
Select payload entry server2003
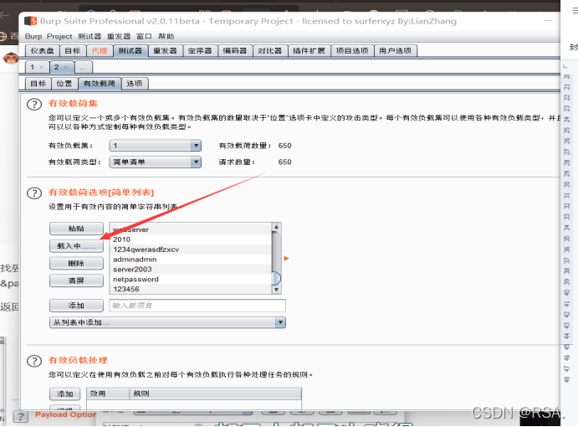tap(191, 270)
